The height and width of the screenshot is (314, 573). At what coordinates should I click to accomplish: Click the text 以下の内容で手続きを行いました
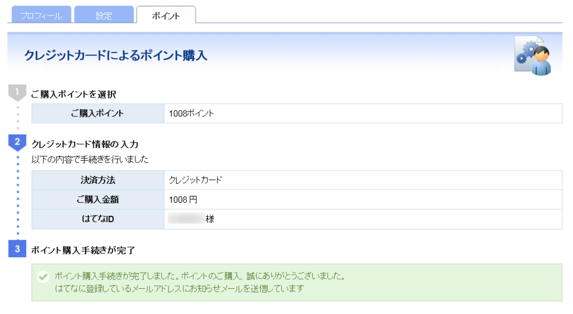coord(90,159)
